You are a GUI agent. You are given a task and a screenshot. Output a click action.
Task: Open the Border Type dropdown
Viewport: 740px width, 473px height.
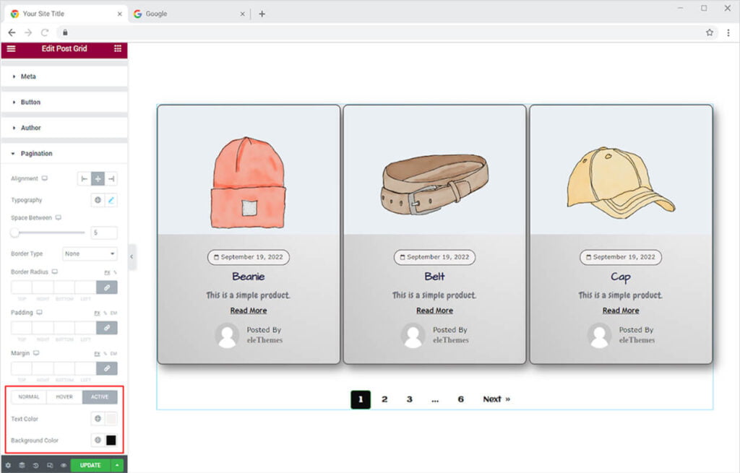tap(90, 254)
